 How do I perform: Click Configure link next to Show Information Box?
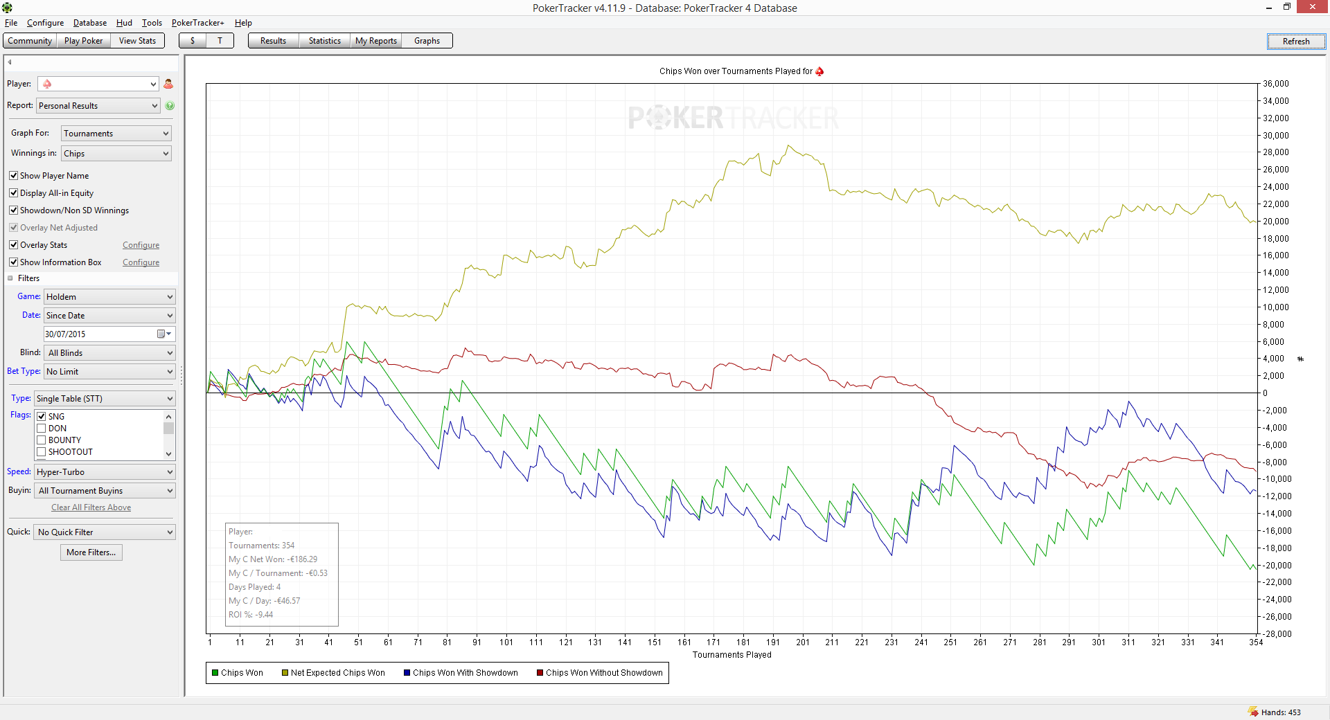pyautogui.click(x=141, y=262)
